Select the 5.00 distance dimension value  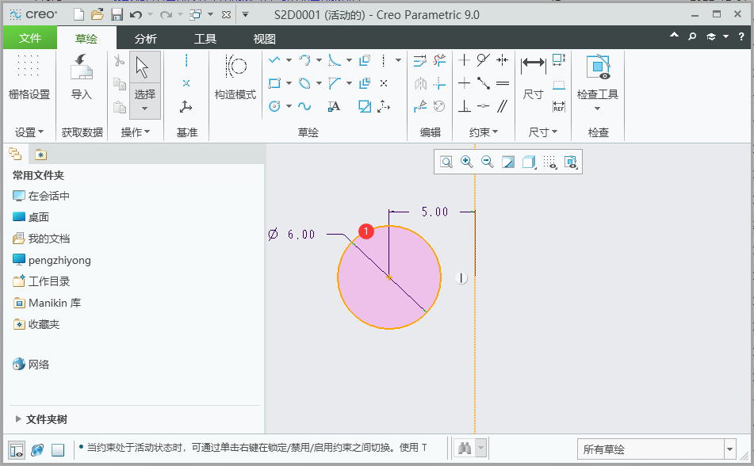434,212
